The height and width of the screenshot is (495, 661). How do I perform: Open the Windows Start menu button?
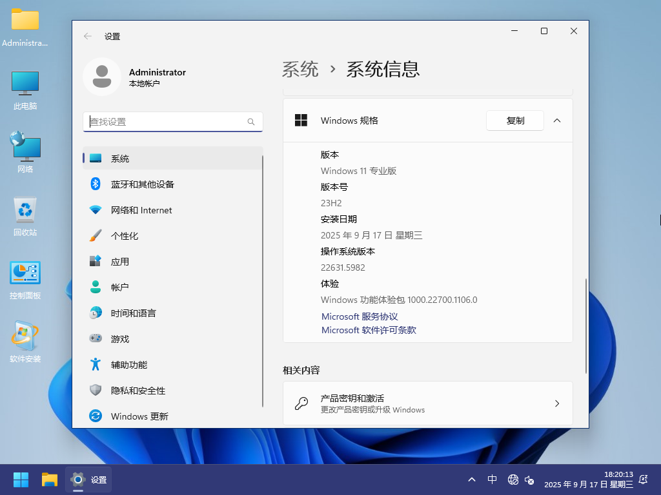coord(21,480)
